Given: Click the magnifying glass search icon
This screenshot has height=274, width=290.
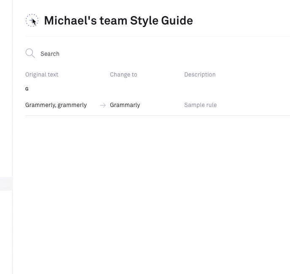Looking at the screenshot, I should coord(30,53).
